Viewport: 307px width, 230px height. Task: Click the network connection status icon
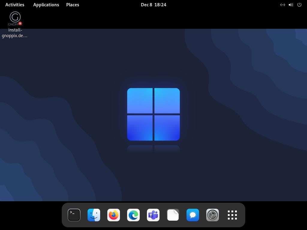[282, 5]
